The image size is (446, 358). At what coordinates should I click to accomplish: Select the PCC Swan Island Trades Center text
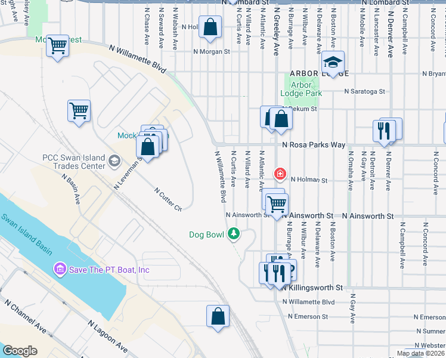pos(74,162)
